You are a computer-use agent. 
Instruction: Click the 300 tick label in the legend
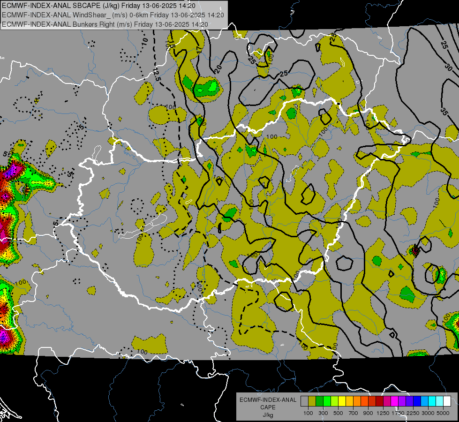click(323, 413)
